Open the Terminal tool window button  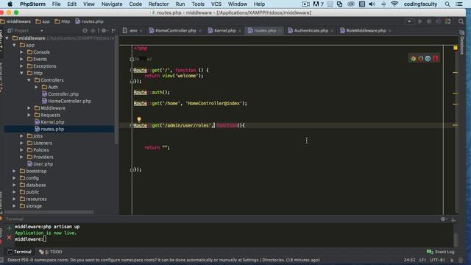20,252
